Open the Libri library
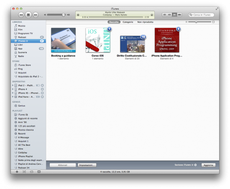 click(x=20, y=45)
